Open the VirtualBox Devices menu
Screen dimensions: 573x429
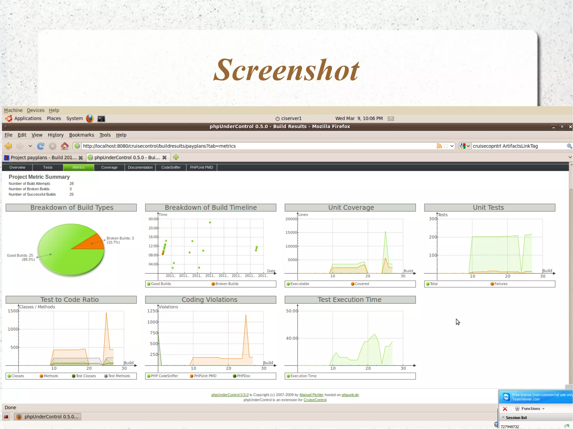coord(36,110)
